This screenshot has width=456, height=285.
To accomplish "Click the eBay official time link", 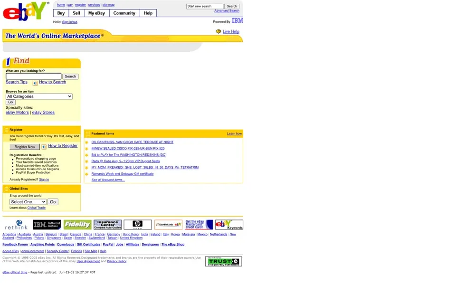I will pyautogui.click(x=15, y=273).
